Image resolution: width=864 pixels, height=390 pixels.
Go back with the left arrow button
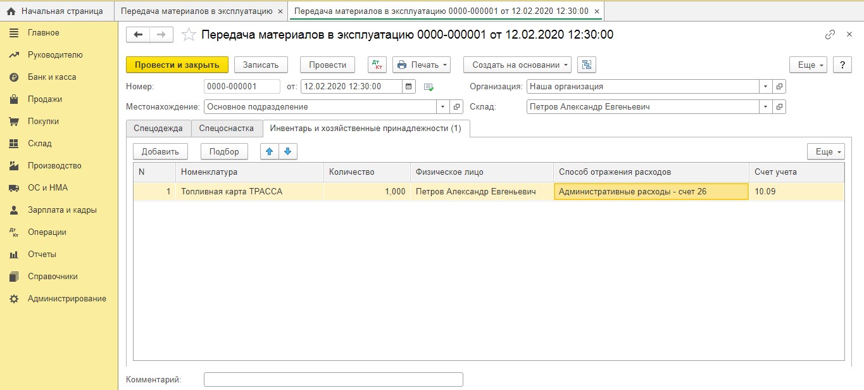click(x=138, y=35)
